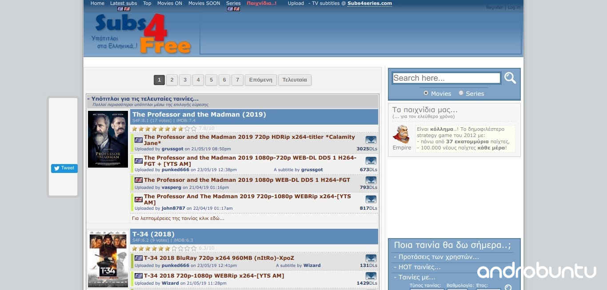This screenshot has height=290, width=607.
Task: Open Latest subs menu item
Action: (x=124, y=3)
